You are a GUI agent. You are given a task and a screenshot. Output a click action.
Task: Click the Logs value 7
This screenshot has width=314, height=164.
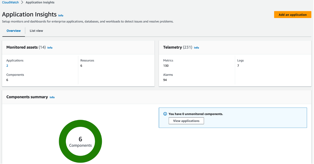[x=238, y=66]
